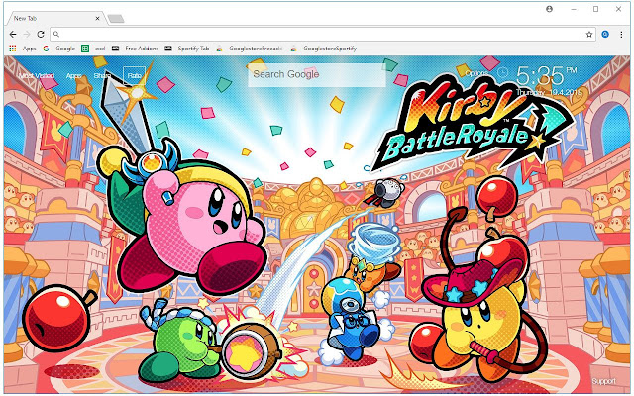The height and width of the screenshot is (396, 634).
Task: Click the 5:35 PM time display
Action: point(546,75)
